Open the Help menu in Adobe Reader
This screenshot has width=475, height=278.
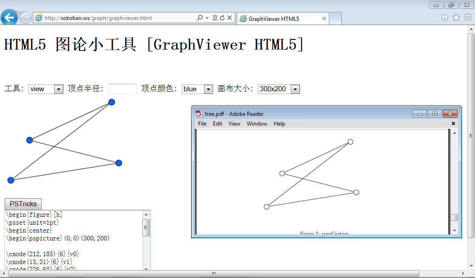coord(279,124)
